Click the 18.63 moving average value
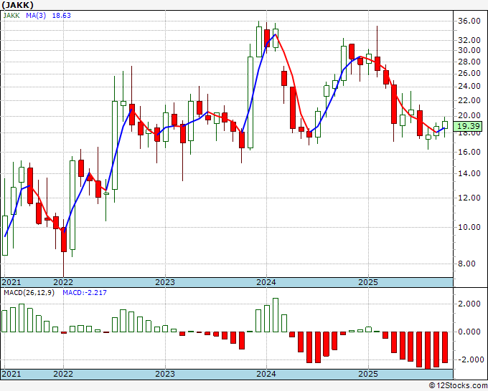The width and height of the screenshot is (488, 391). pyautogui.click(x=61, y=16)
